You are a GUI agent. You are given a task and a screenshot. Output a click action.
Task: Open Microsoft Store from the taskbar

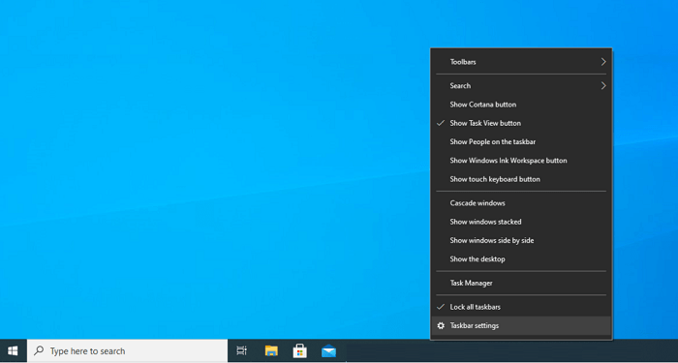(x=299, y=350)
